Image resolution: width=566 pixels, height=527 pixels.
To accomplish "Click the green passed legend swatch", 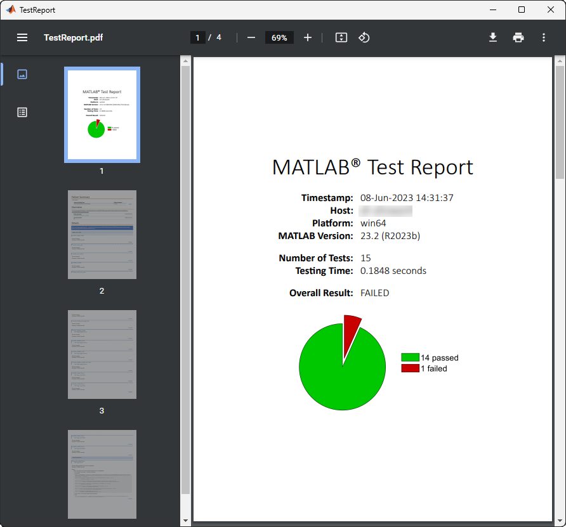I will [410, 358].
